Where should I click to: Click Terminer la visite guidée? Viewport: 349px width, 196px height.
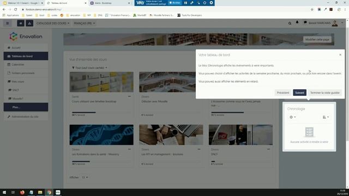coord(325,93)
